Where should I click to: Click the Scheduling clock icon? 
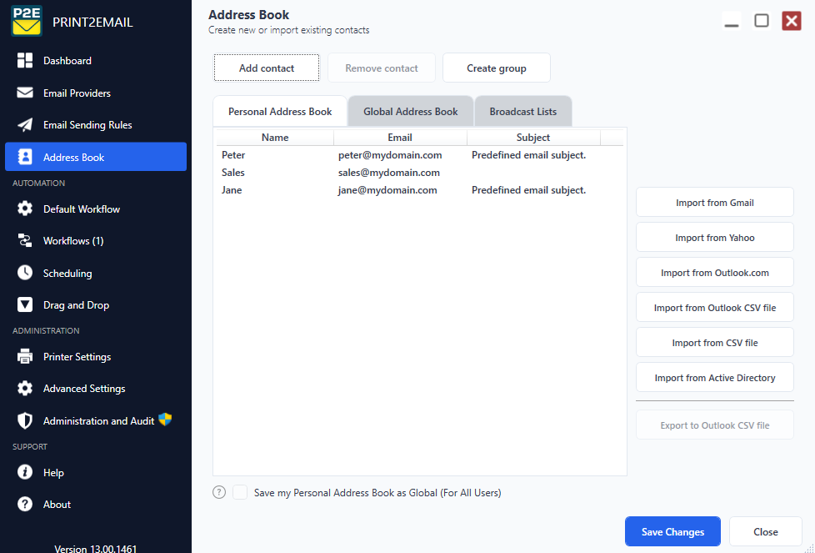[x=24, y=273]
